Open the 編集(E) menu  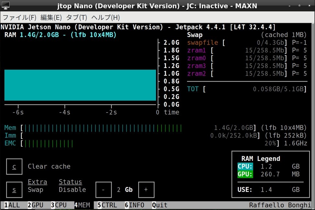pyautogui.click(x=51, y=18)
